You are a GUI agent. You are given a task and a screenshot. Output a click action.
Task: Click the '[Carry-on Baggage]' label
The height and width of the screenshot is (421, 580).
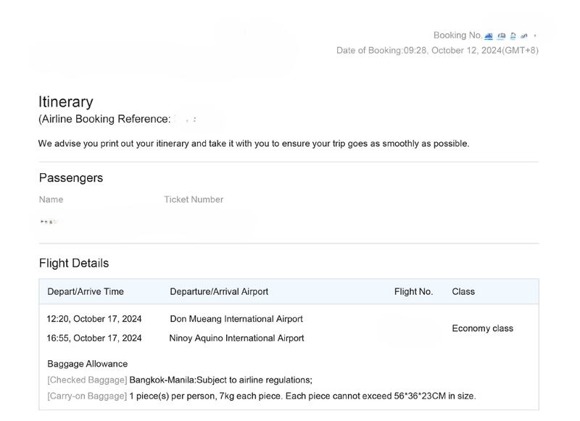point(87,396)
